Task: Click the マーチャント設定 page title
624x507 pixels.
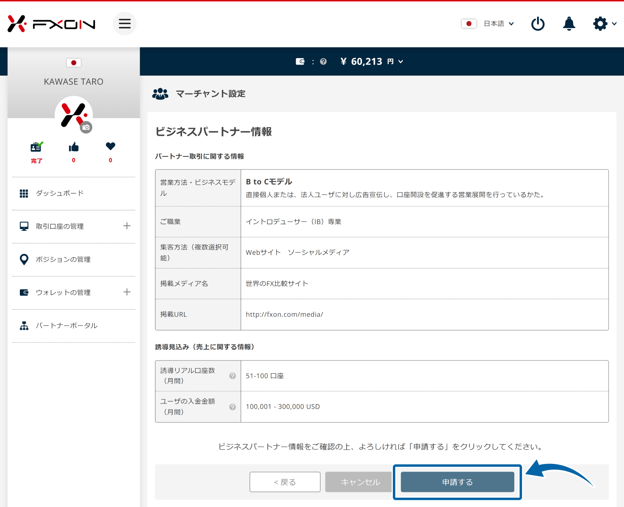Action: coord(210,94)
